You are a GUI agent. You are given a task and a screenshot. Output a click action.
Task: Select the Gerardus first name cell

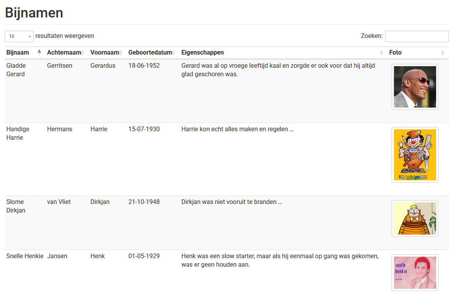[x=103, y=66]
